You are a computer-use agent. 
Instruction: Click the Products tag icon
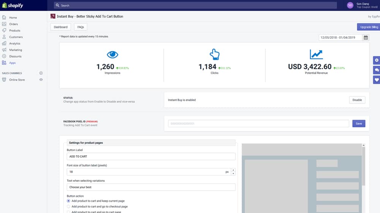point(4,30)
